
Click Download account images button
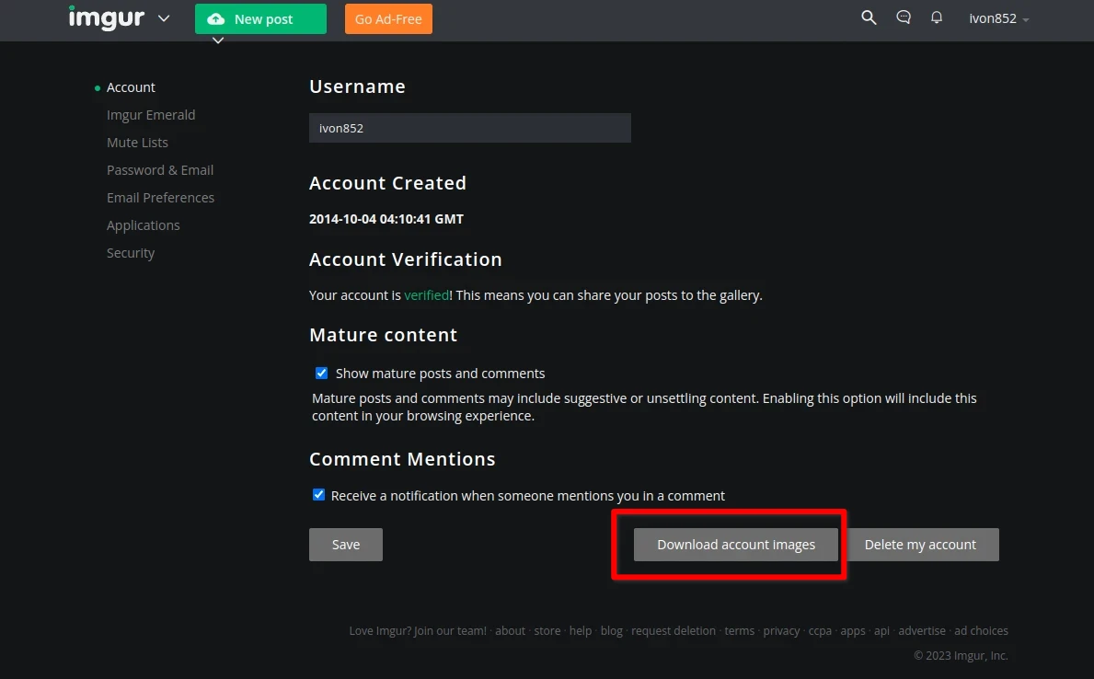pos(736,545)
